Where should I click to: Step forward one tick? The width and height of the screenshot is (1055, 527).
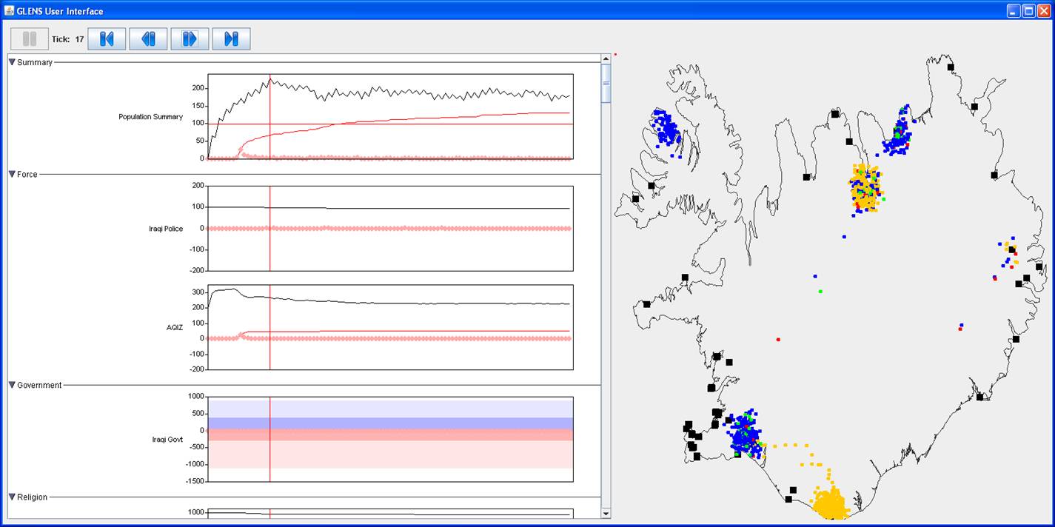(x=190, y=39)
